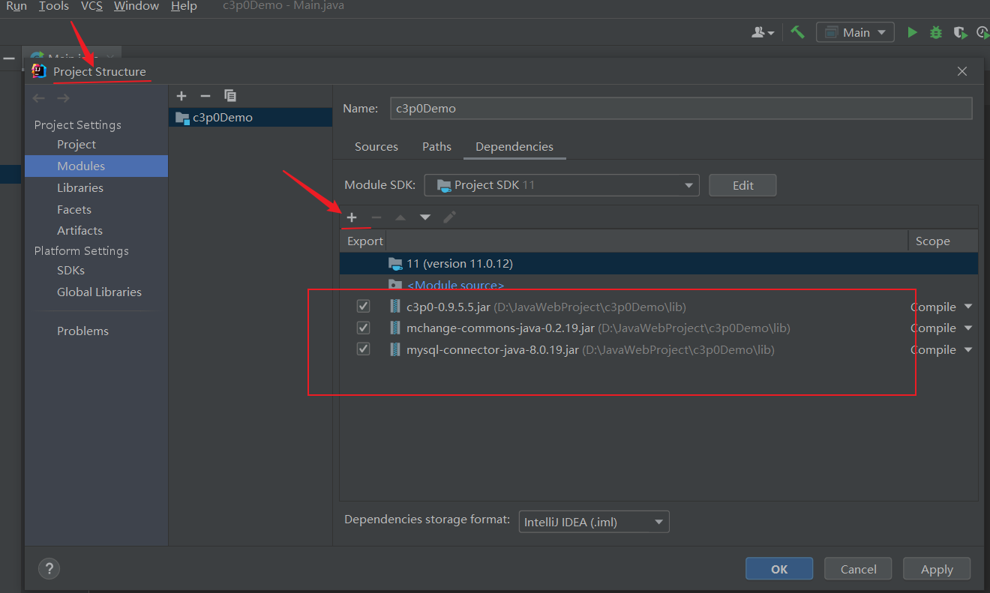
Task: Click the green Run icon in toolbar
Action: pyautogui.click(x=912, y=32)
